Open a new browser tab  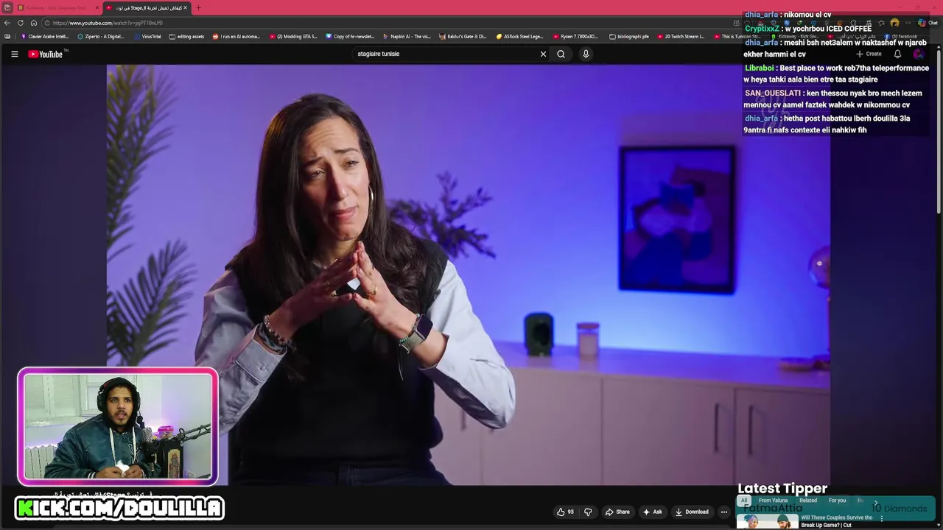197,7
